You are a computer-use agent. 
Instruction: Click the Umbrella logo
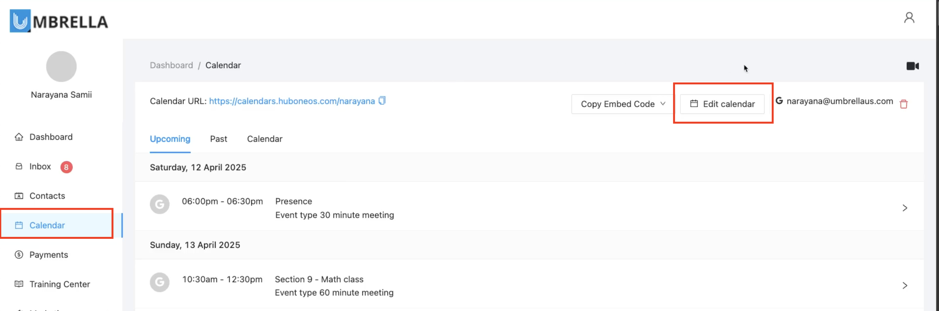click(59, 21)
